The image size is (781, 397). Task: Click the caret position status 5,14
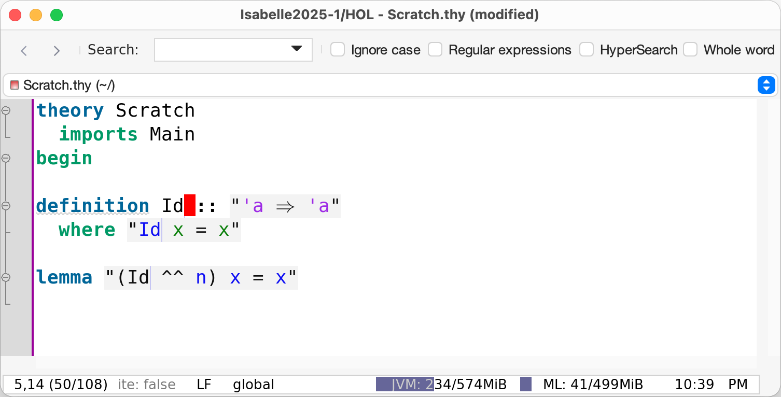tap(61, 385)
